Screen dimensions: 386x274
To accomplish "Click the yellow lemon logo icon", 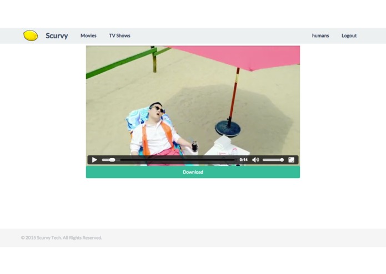I will pos(31,35).
